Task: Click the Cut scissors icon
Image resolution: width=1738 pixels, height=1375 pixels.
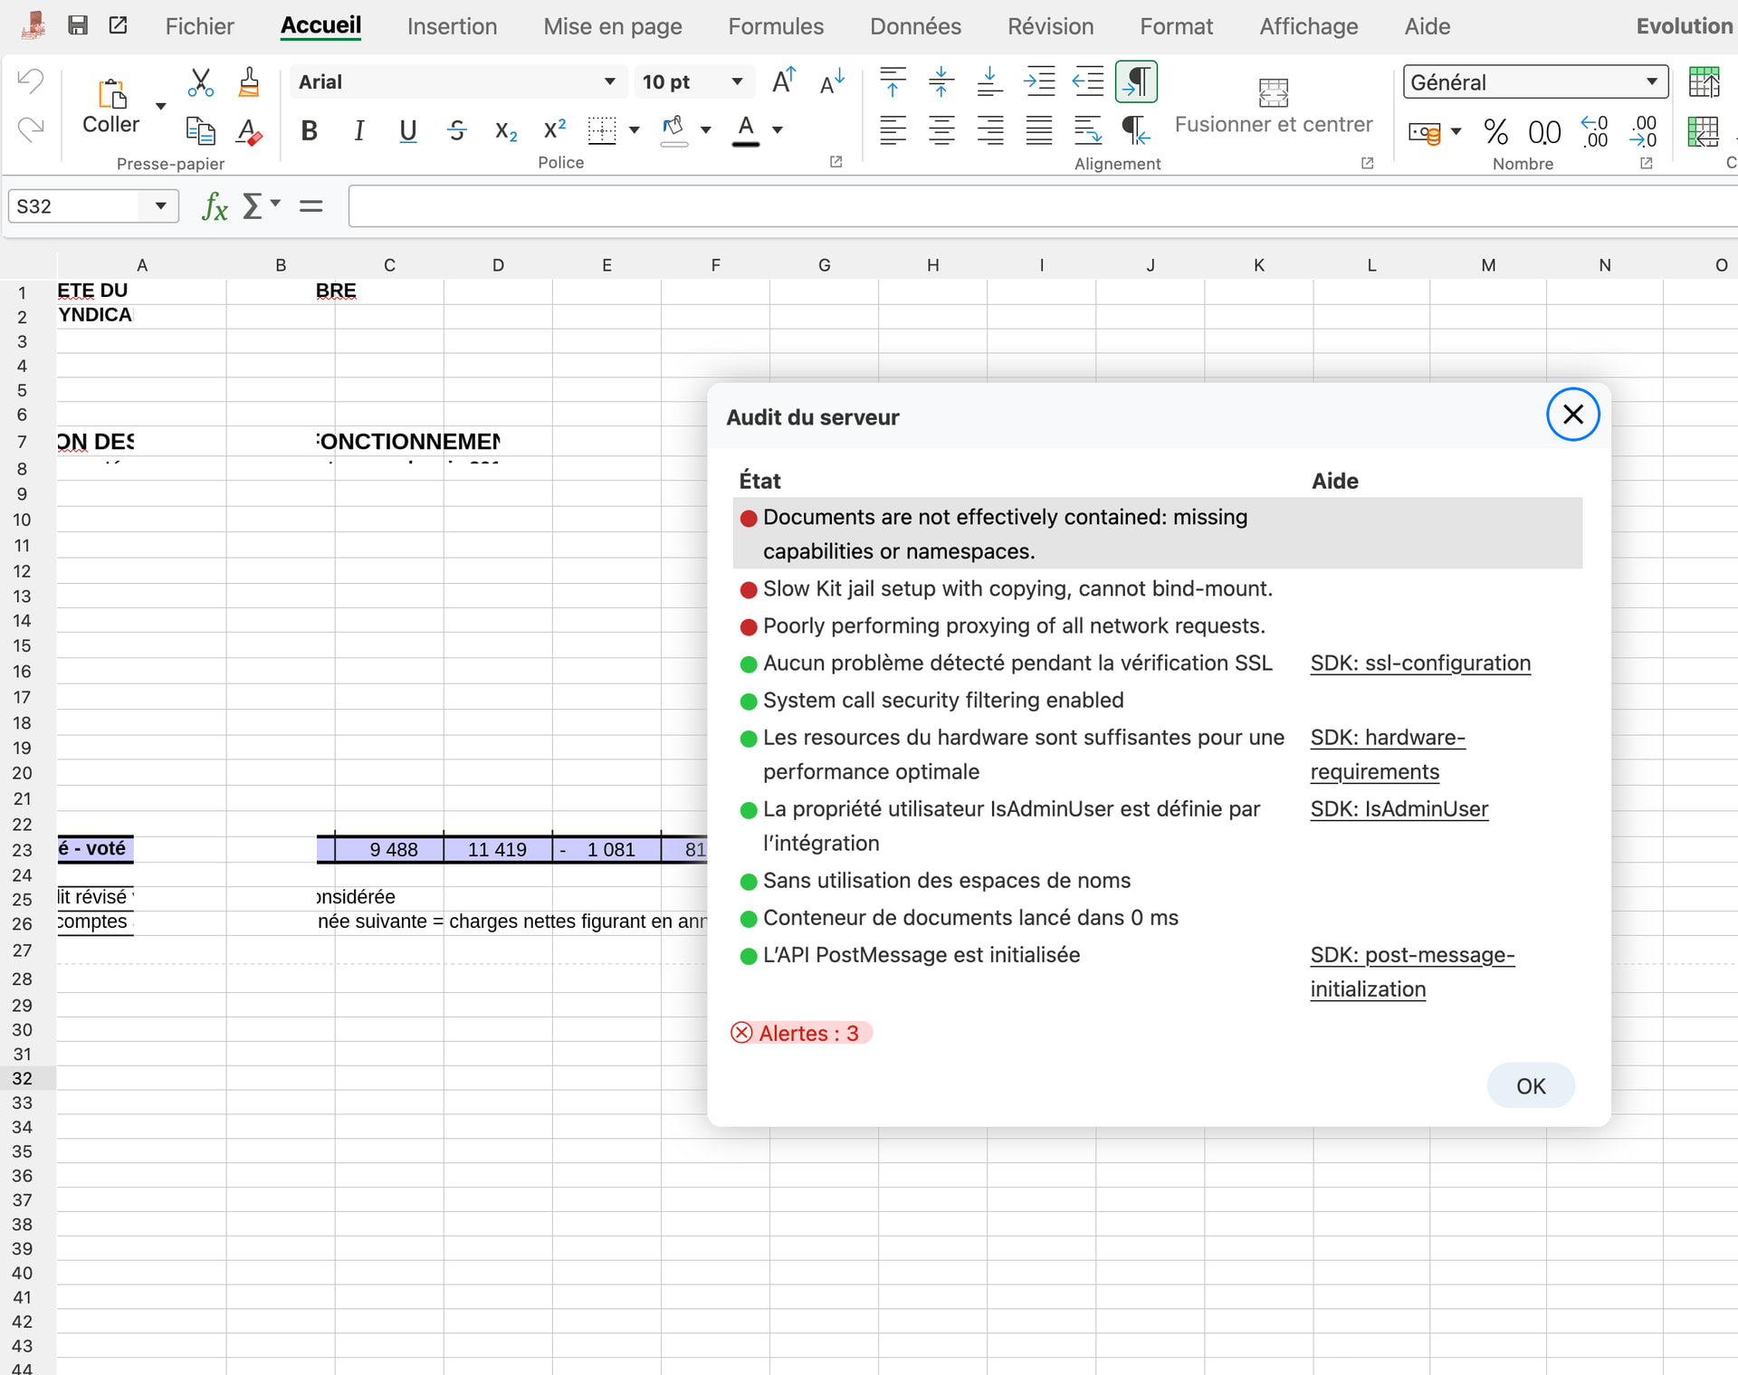Action: pos(200,82)
